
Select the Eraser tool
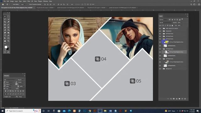pos(5,30)
